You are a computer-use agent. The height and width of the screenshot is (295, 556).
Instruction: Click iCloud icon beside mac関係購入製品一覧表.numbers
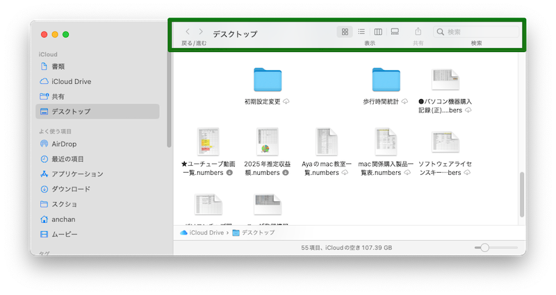[x=407, y=173]
